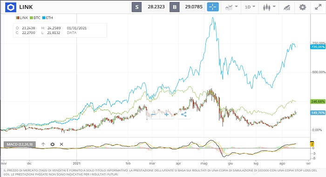326x177 pixels.
Task: Open the candlestick chart type dropdown
Action: click(x=269, y=7)
